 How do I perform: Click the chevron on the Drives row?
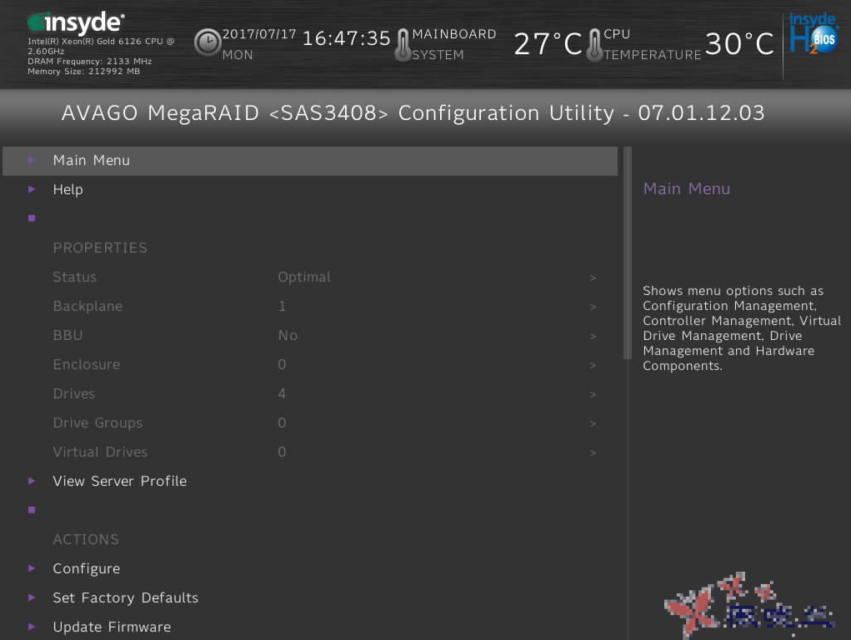[x=593, y=395]
